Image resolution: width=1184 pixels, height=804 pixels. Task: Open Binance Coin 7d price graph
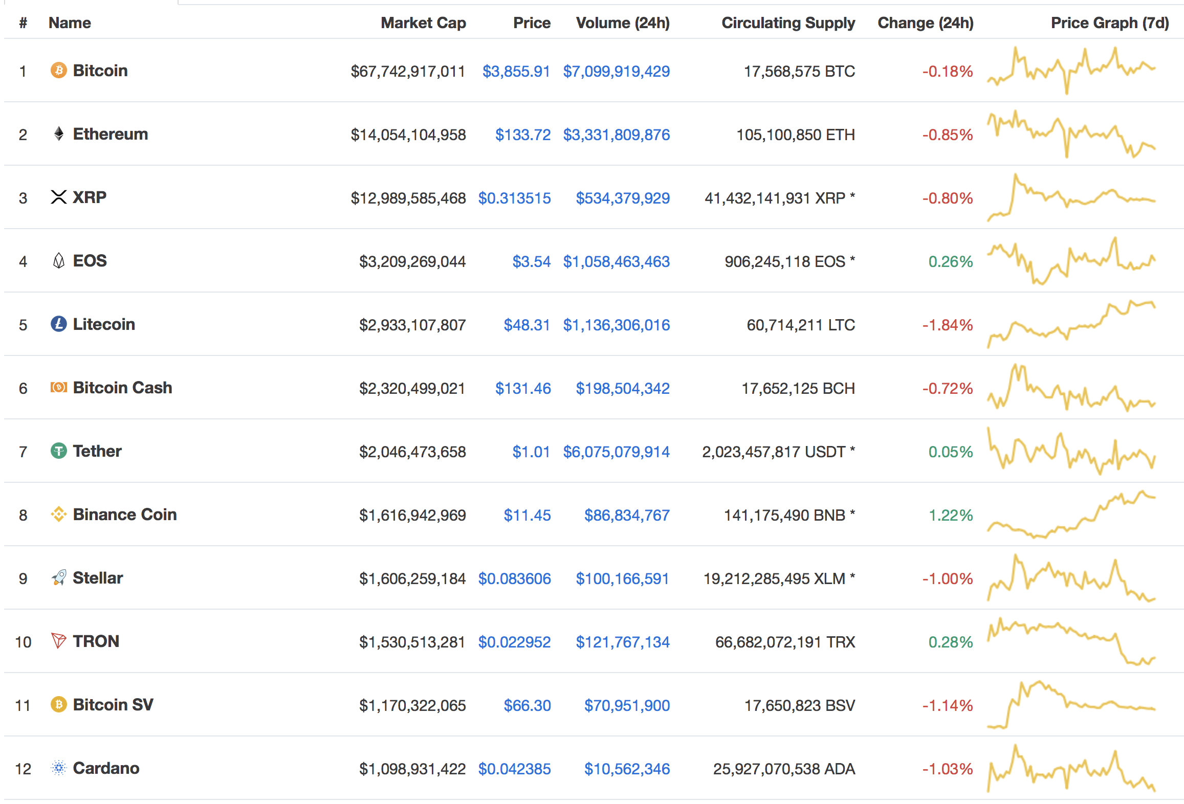[x=1071, y=514]
